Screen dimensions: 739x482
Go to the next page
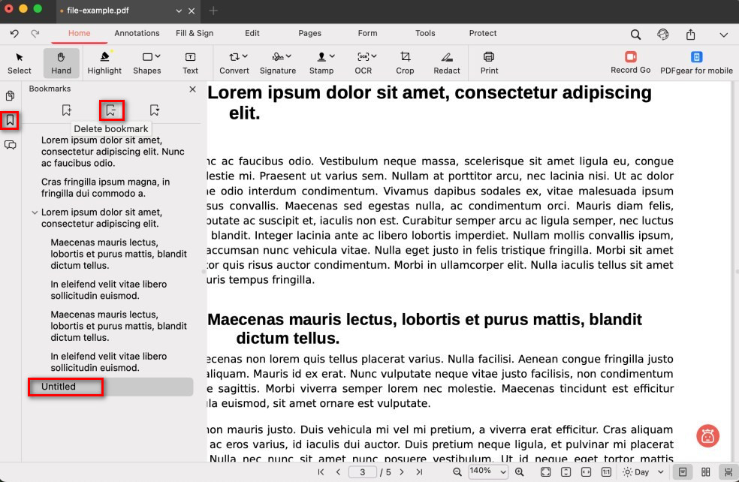click(401, 472)
